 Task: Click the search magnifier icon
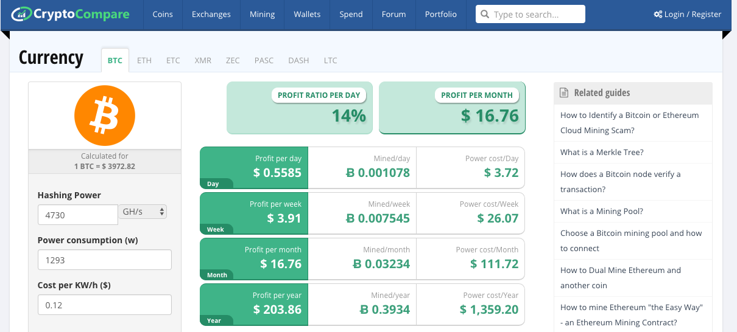coord(485,15)
